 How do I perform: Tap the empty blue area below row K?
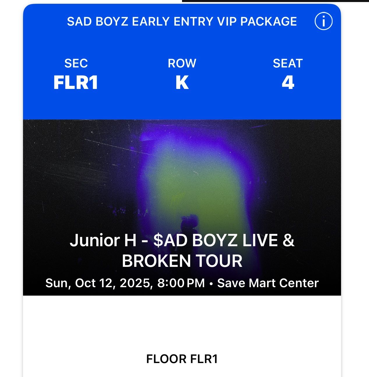coord(182,105)
